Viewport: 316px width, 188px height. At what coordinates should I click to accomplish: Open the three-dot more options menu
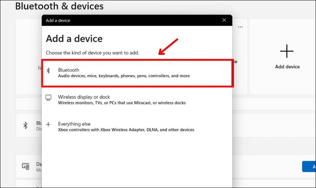240,27
